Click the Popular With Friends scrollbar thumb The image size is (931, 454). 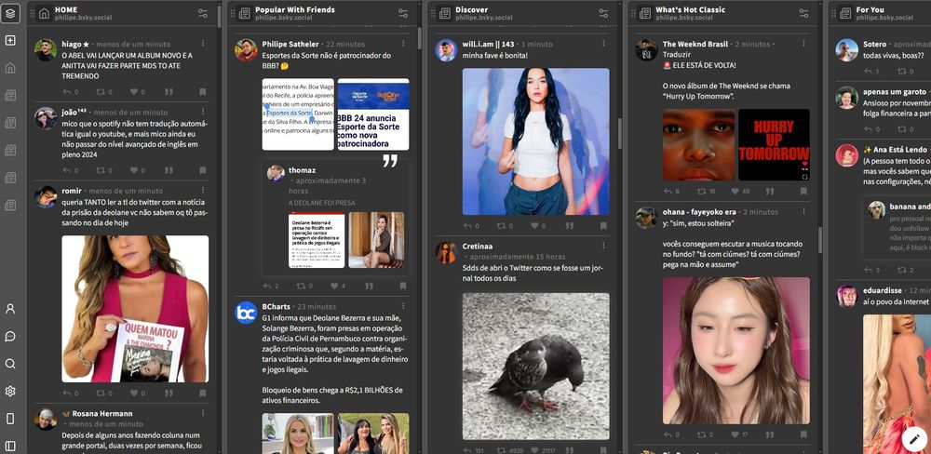[419, 38]
